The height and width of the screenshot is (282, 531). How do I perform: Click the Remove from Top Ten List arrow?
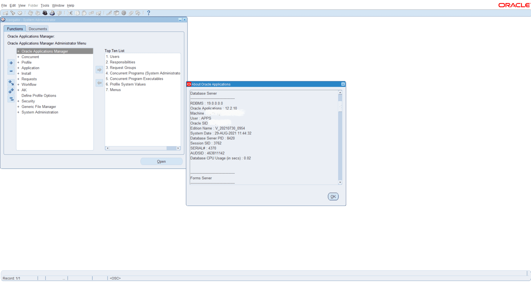(99, 83)
